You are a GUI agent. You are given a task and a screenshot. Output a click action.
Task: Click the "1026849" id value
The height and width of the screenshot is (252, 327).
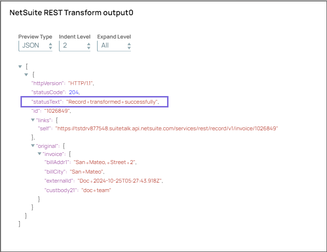click(x=57, y=111)
